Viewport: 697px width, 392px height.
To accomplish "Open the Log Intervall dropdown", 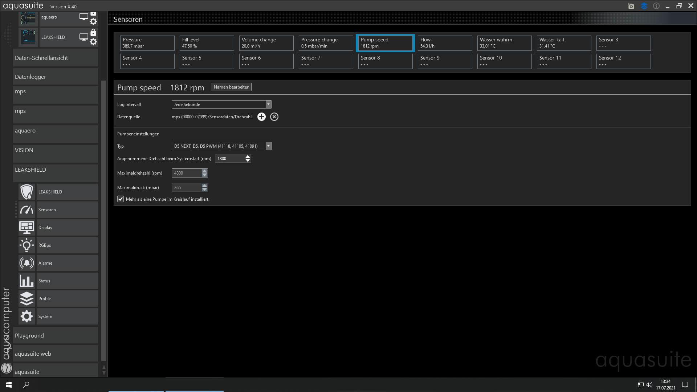I will click(268, 105).
